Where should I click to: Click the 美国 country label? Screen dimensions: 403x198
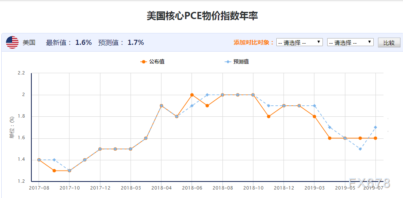click(x=29, y=43)
